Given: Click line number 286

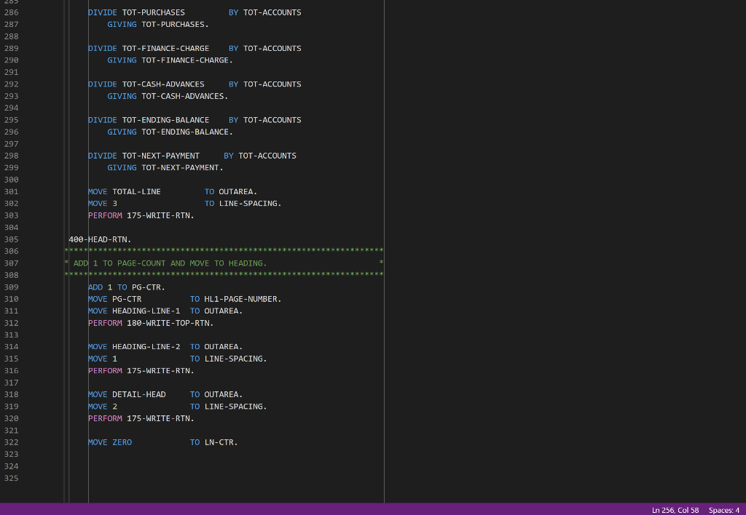Looking at the screenshot, I should click(11, 12).
